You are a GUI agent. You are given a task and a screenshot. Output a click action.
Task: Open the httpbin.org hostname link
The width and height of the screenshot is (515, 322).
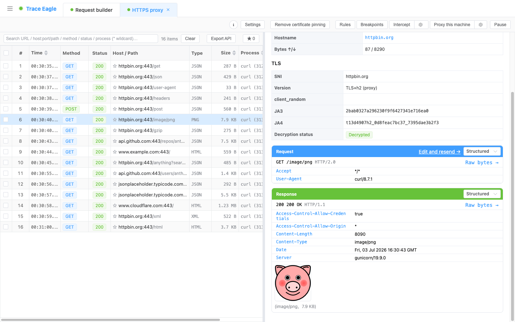379,38
